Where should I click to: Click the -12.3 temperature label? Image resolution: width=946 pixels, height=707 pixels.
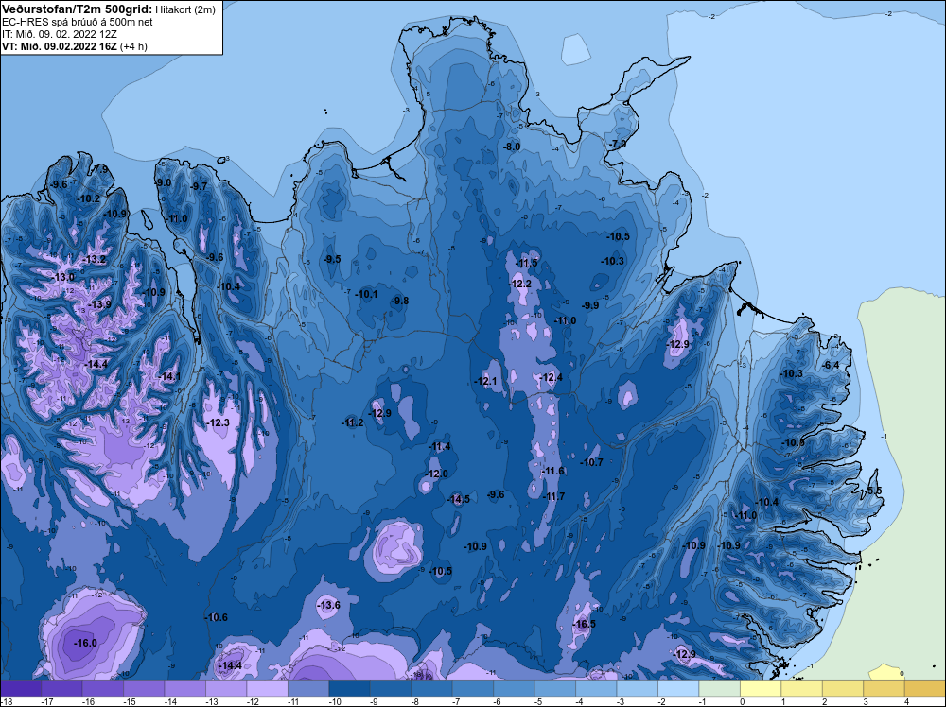pos(218,422)
